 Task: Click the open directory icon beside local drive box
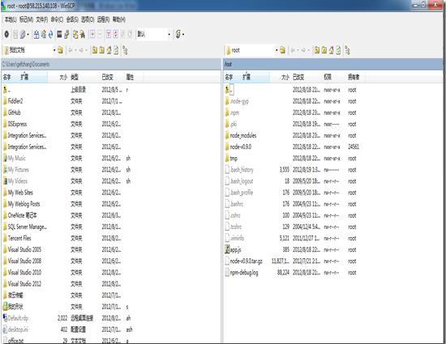60,50
